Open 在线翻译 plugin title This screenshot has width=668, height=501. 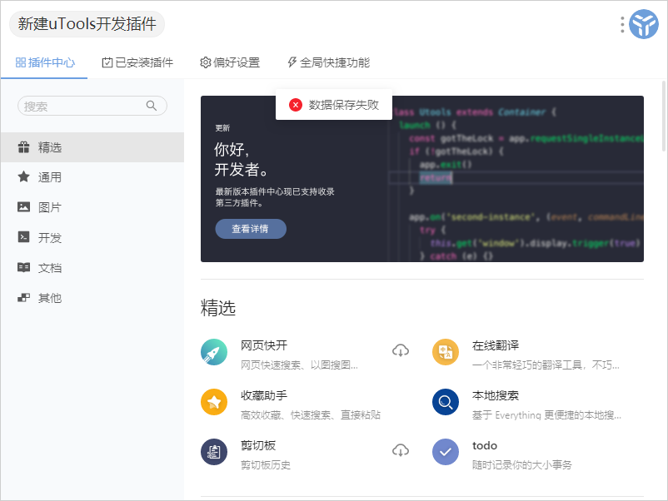[x=496, y=345]
